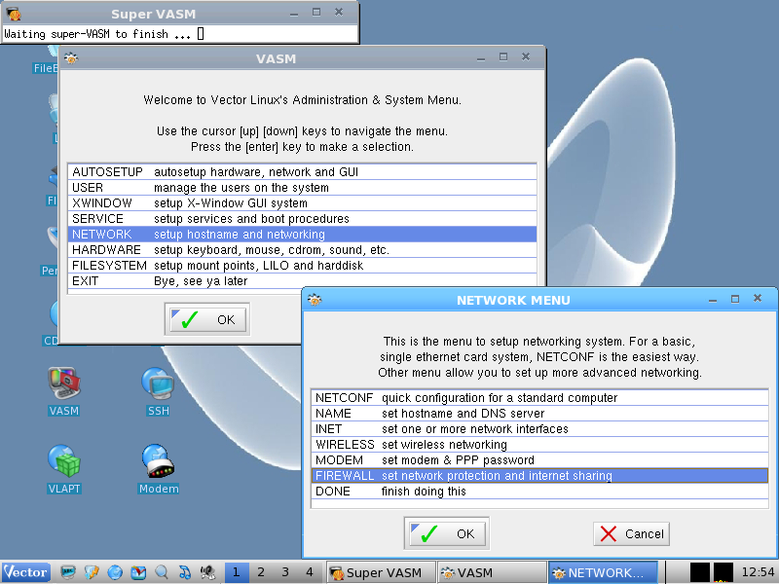Open the music note launcher in taskbar
Screen dimensions: 779x584
184,572
